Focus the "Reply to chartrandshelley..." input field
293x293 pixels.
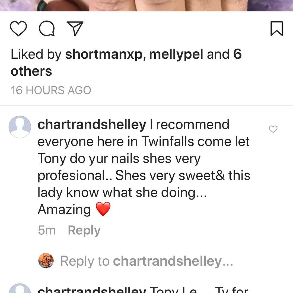(x=146, y=261)
